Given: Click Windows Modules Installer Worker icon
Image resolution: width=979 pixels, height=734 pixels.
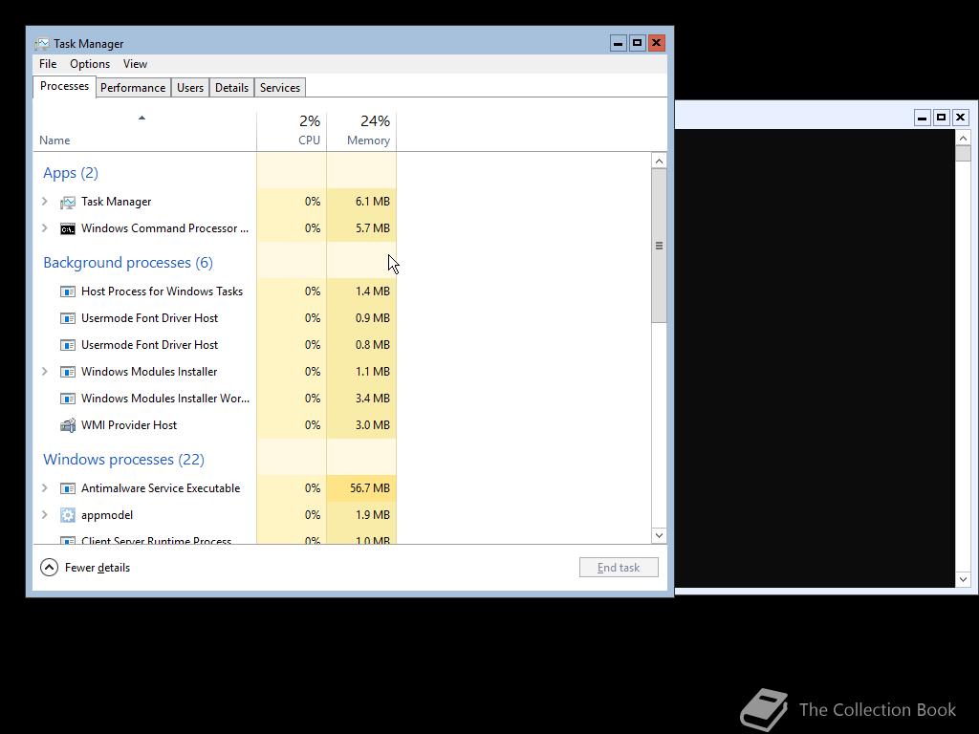Looking at the screenshot, I should 68,399.
